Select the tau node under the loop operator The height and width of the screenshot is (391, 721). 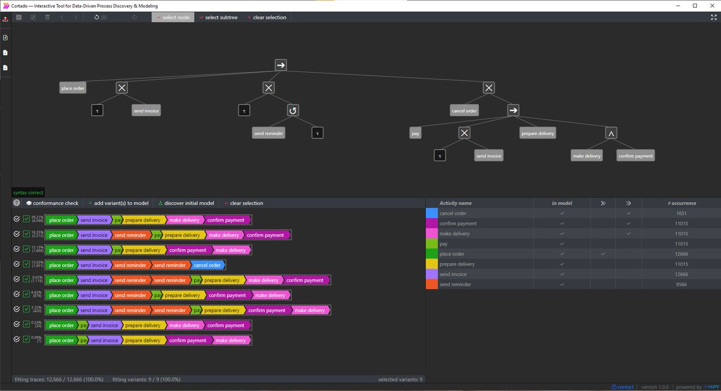point(317,133)
